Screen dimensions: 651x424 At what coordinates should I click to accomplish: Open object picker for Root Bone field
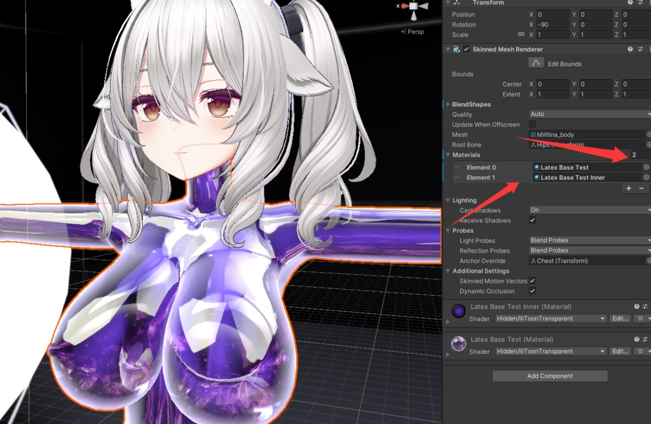[x=648, y=144]
